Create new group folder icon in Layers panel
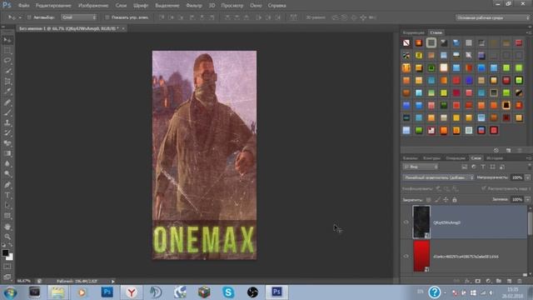The height and width of the screenshot is (300, 533). click(499, 282)
